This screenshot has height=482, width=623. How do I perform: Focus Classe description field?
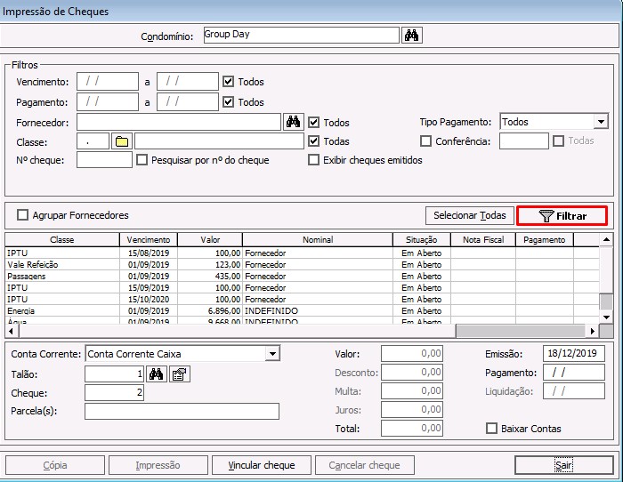click(x=219, y=141)
